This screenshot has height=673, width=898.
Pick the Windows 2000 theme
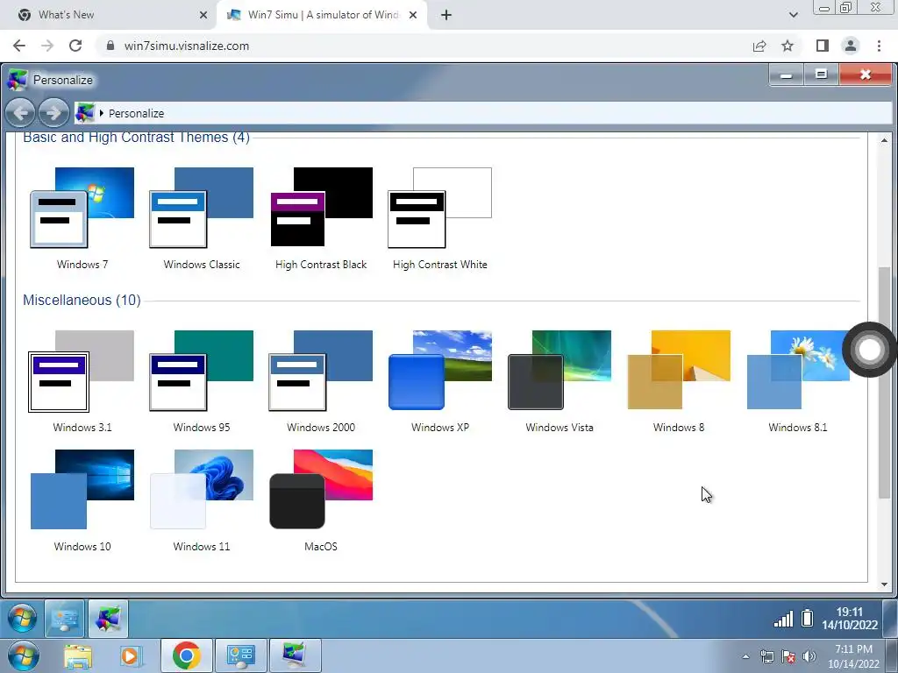coord(321,382)
